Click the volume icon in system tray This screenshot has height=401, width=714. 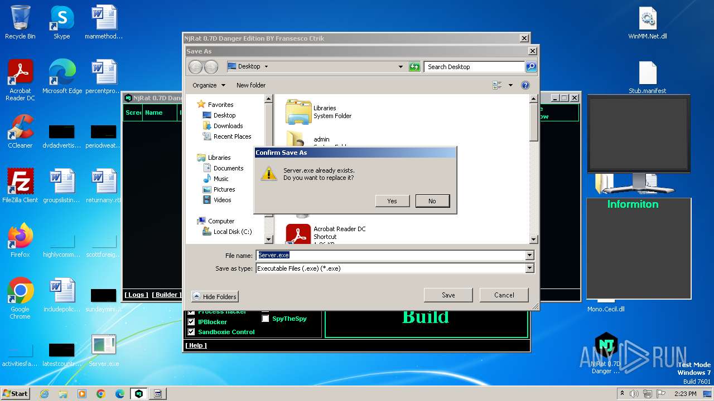(x=634, y=394)
